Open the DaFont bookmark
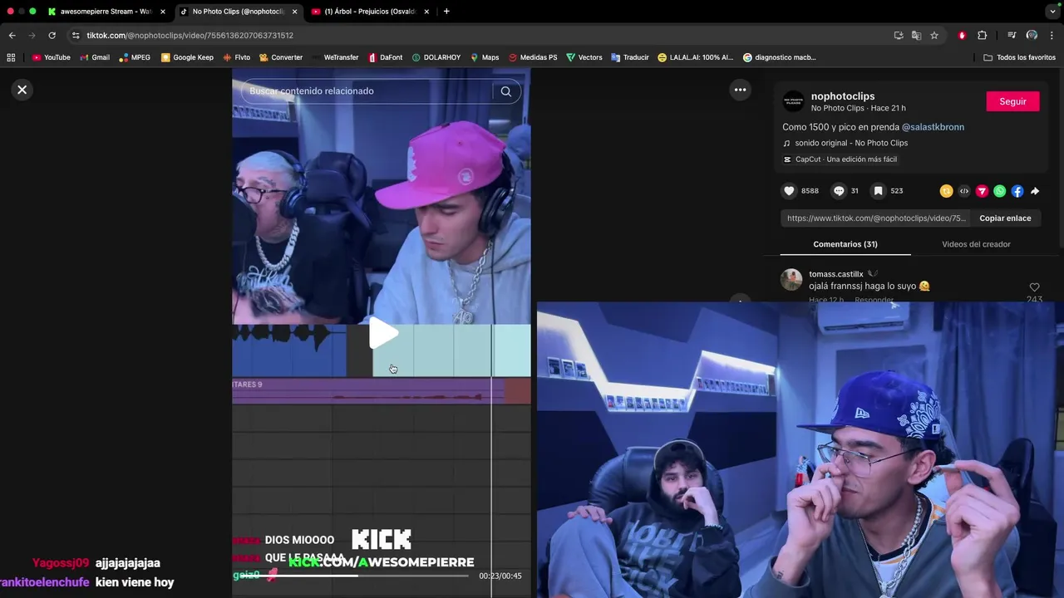 click(386, 57)
